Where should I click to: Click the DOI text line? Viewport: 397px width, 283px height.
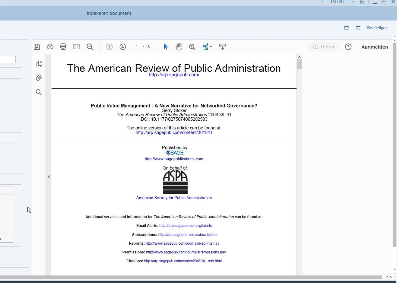174,119
